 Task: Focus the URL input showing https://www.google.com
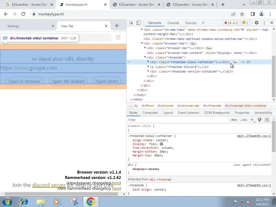[63, 68]
